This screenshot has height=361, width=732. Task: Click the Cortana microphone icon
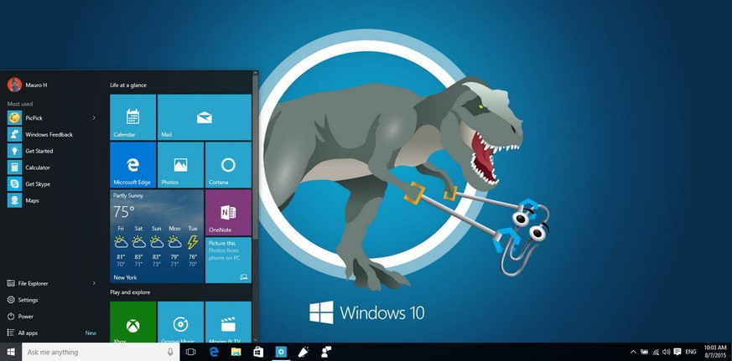pyautogui.click(x=170, y=352)
